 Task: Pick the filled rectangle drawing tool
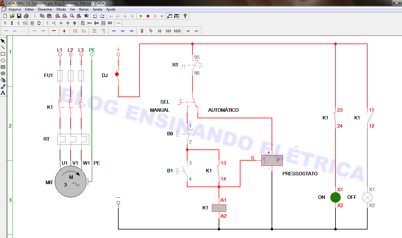(x=3, y=67)
